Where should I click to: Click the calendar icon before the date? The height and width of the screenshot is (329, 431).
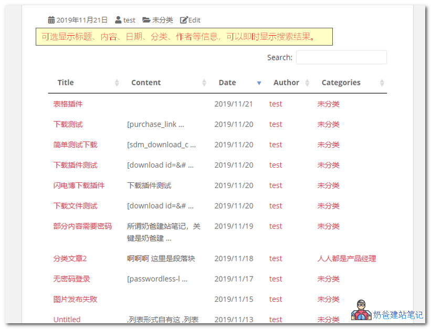(51, 19)
